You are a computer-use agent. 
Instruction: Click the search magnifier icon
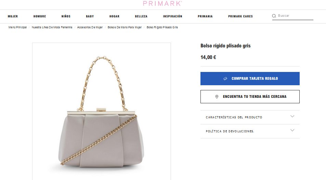click(x=274, y=16)
